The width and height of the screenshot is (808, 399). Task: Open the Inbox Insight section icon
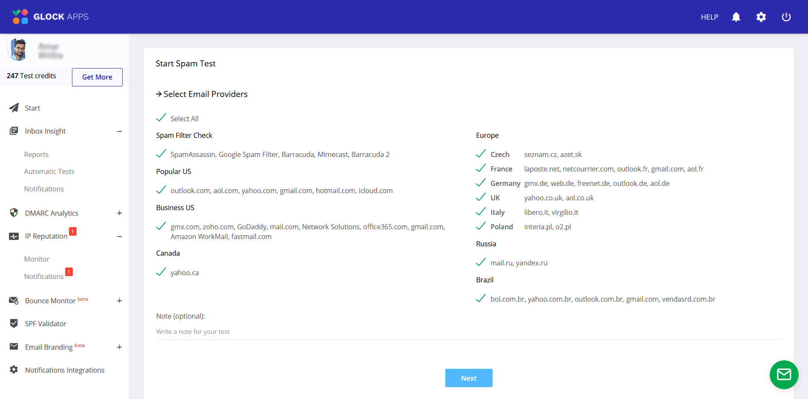tap(14, 131)
